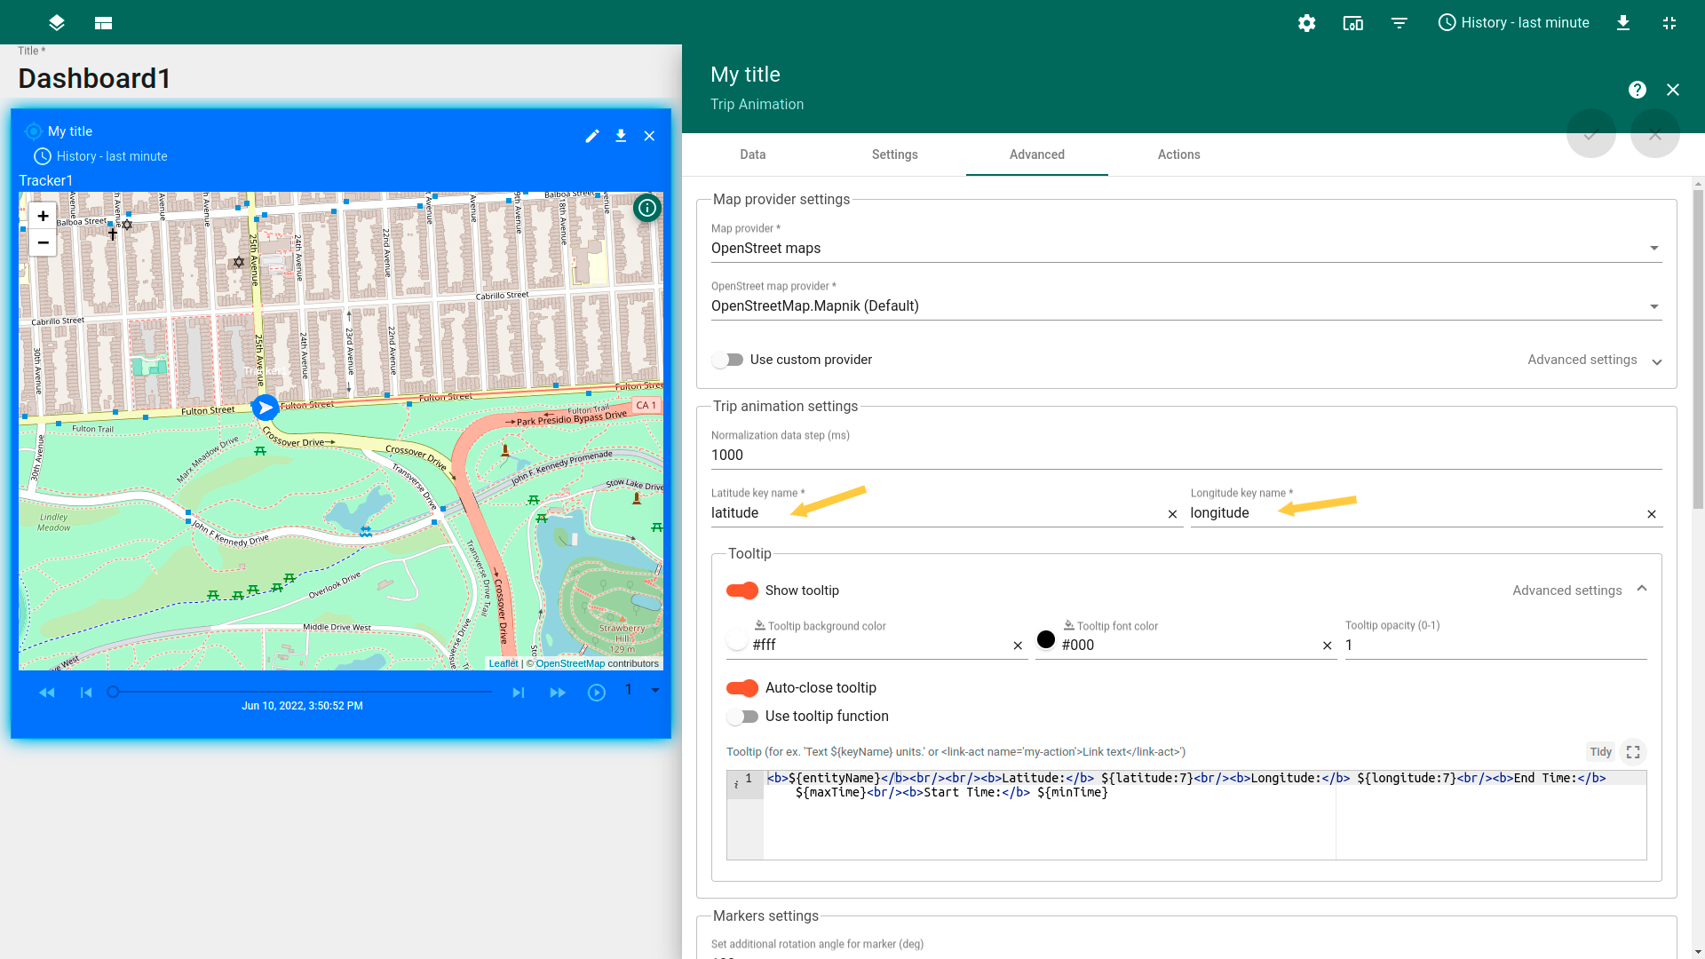Image resolution: width=1705 pixels, height=959 pixels.
Task: Close the widget edit panel
Action: click(1673, 90)
